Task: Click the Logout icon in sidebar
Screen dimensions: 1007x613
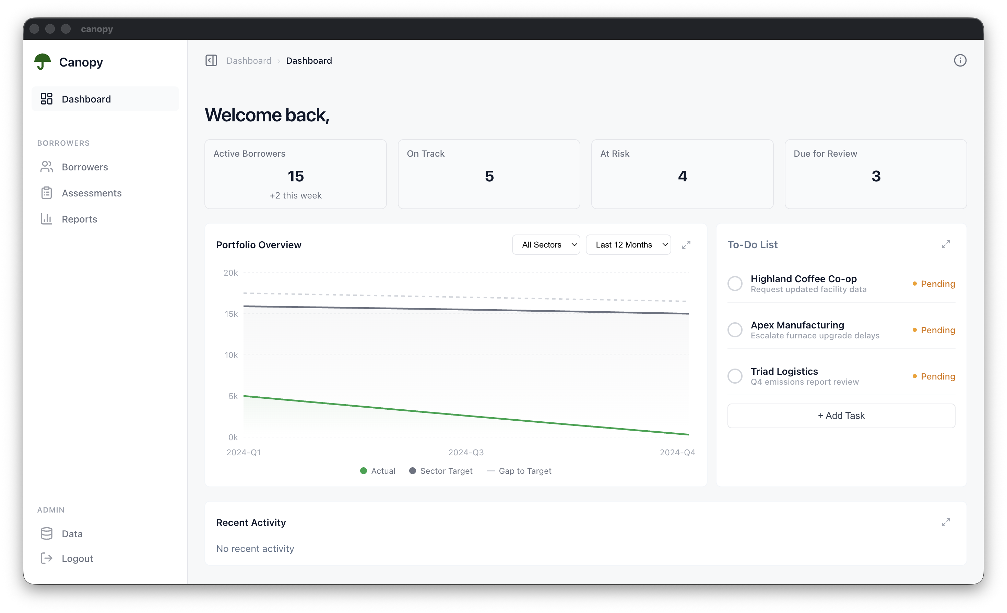Action: point(47,558)
